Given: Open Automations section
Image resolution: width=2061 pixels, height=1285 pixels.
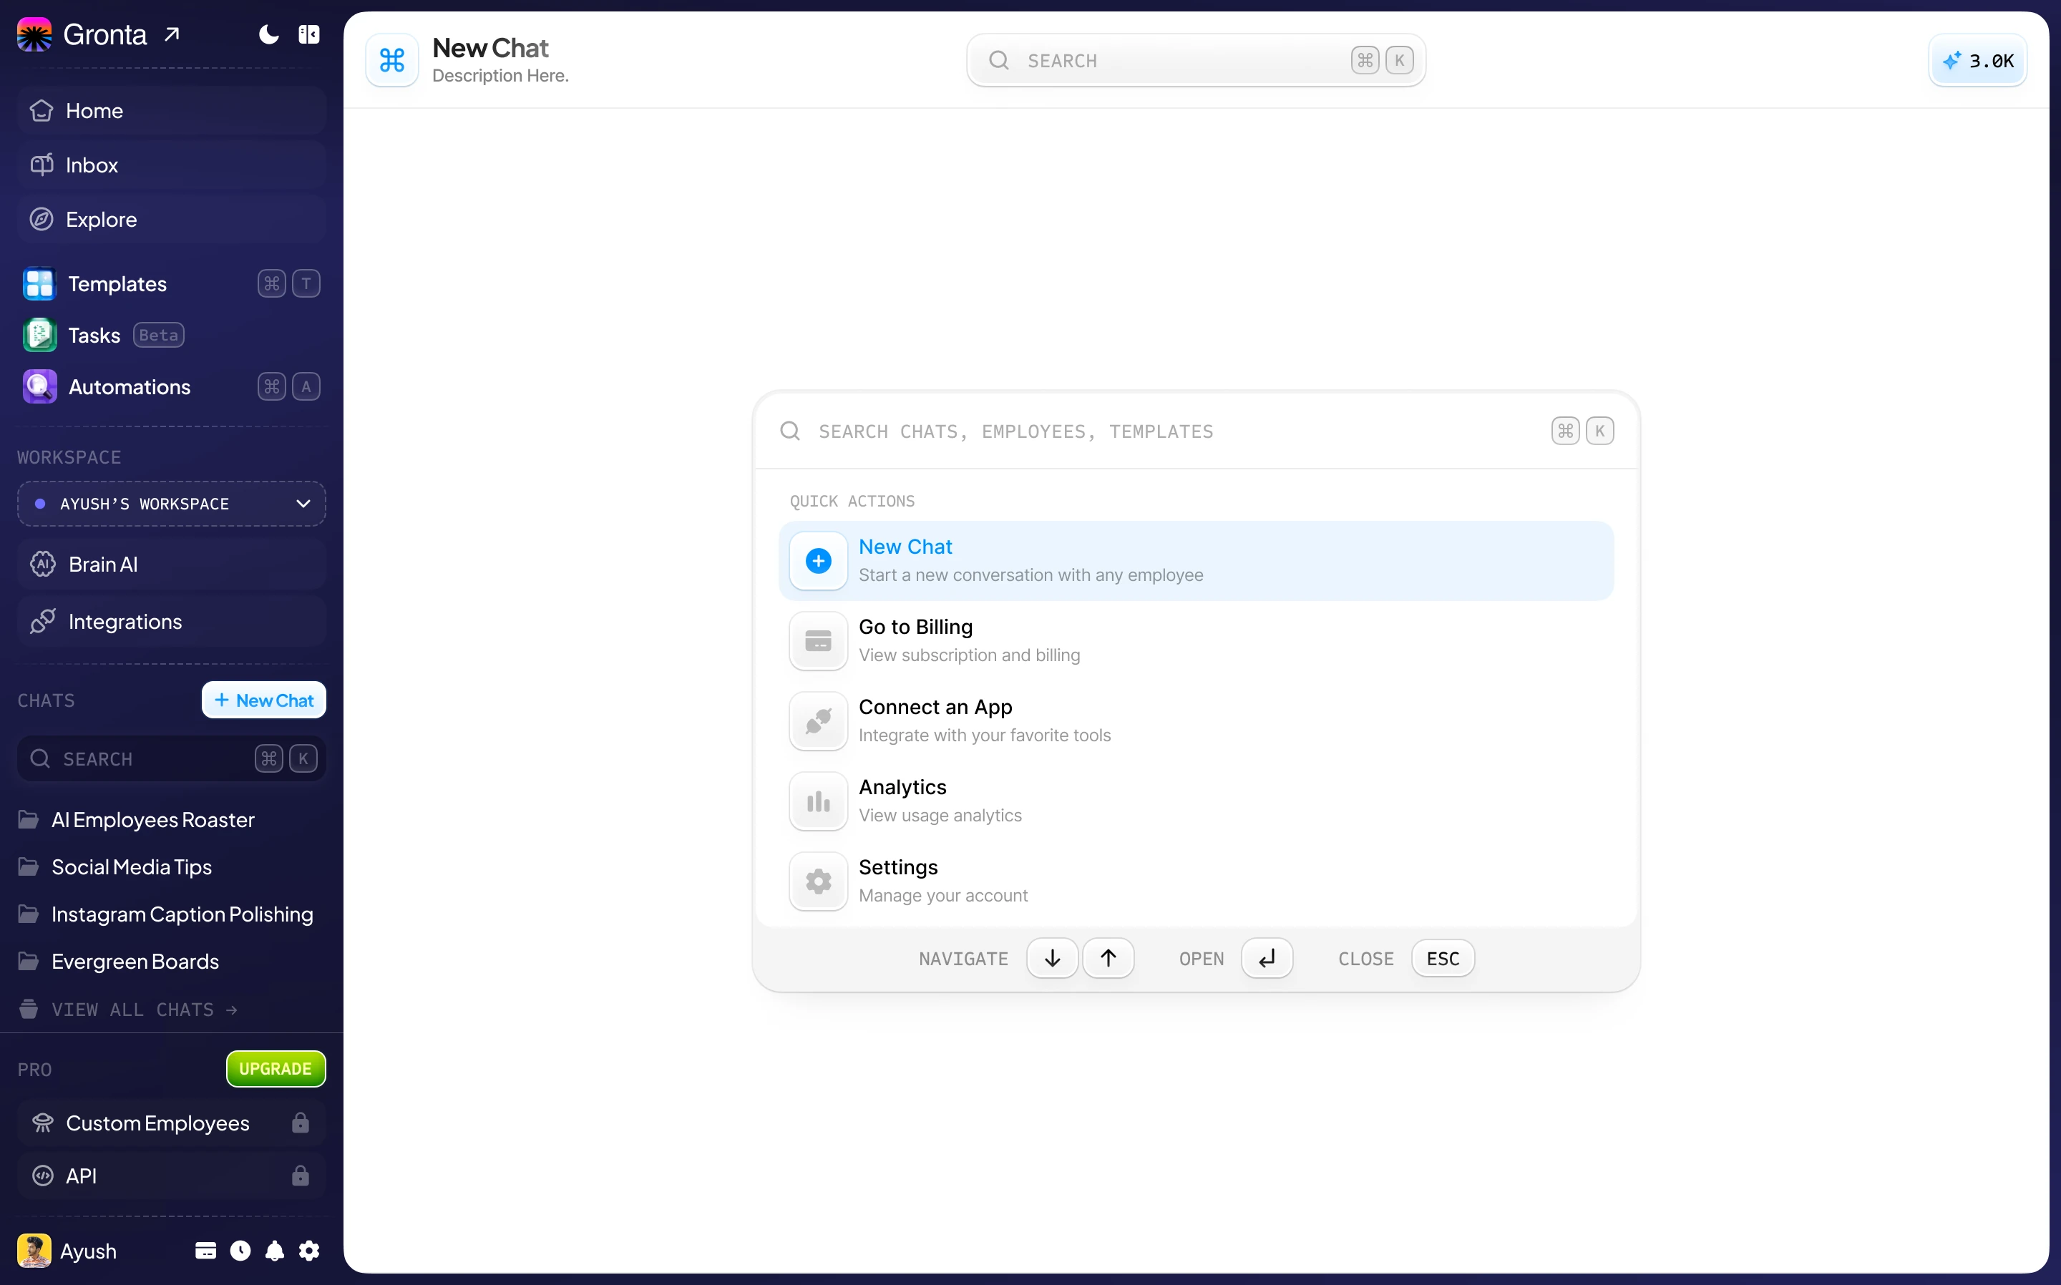Looking at the screenshot, I should [171, 388].
